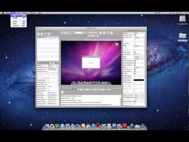The image size is (189, 142).
Task: Open the Window menu
Action: point(33,13)
